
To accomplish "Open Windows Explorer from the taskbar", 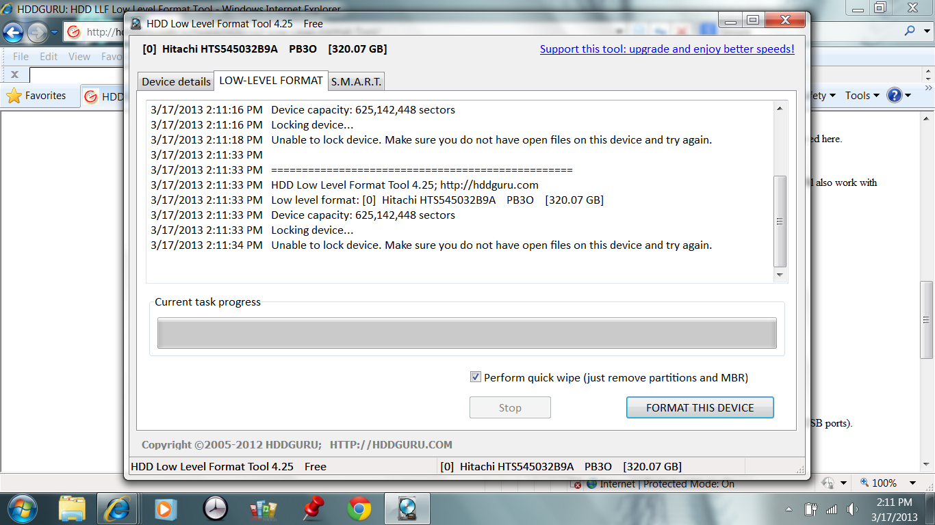I will click(71, 509).
